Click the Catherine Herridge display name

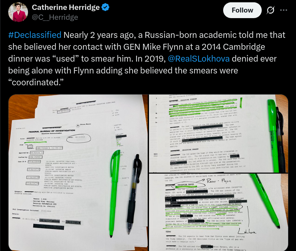click(x=66, y=7)
